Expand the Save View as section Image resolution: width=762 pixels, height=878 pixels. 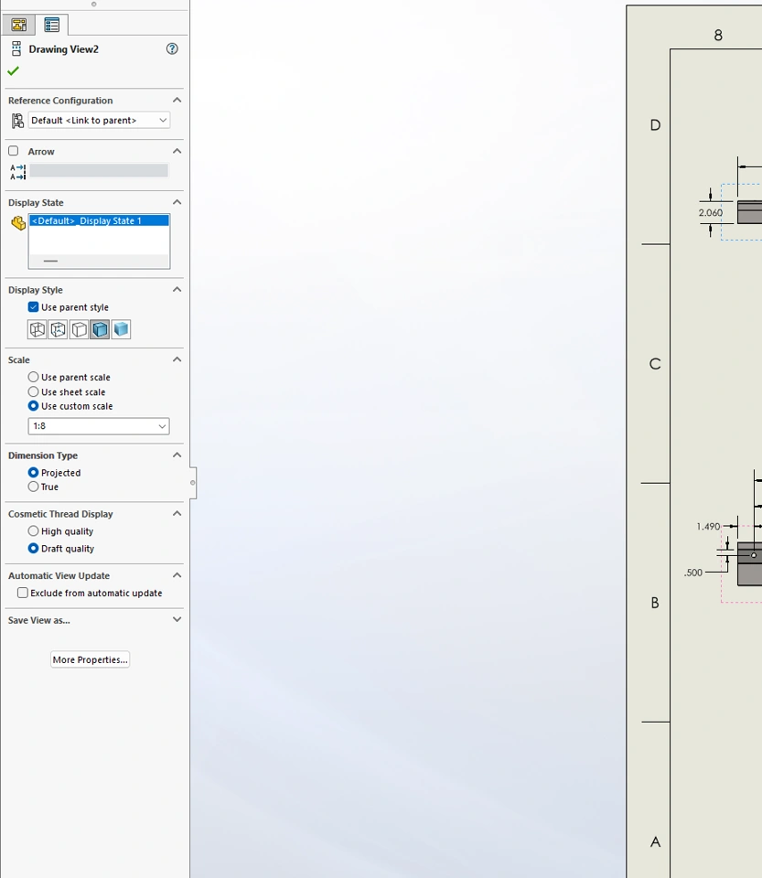coord(177,619)
